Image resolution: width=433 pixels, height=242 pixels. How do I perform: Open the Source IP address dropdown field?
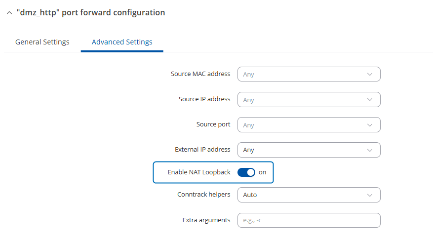[x=301, y=100]
